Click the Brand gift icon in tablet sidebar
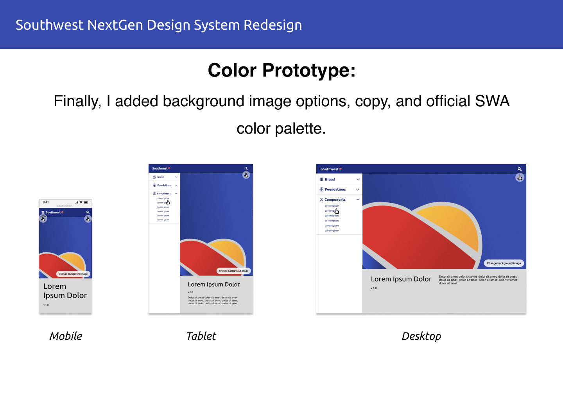This screenshot has width=563, height=400. 154,177
